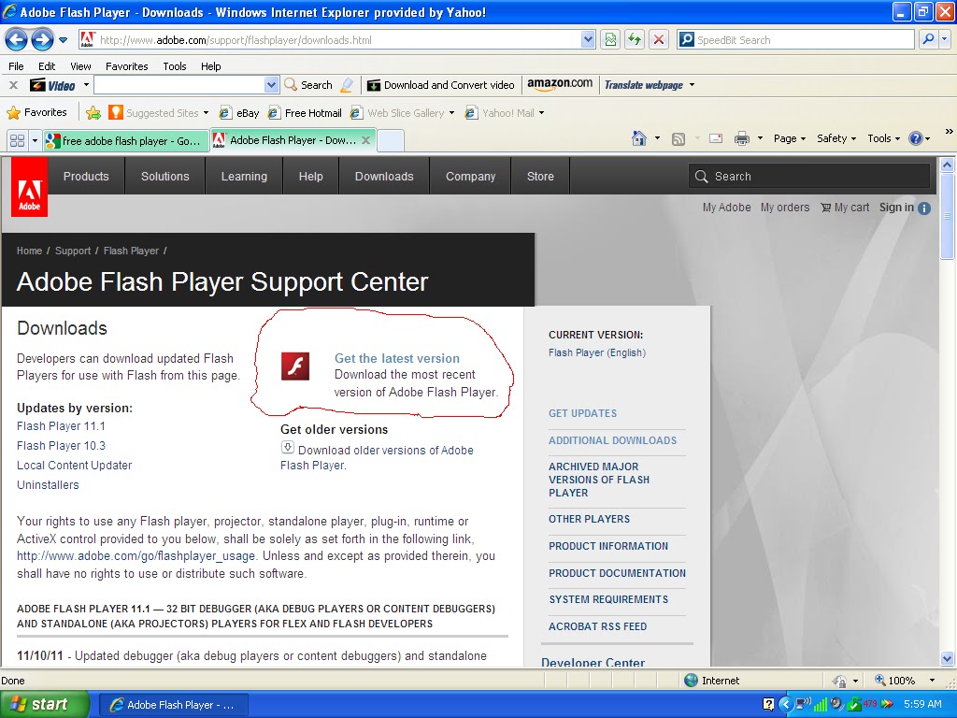Click the Windows Start button
The height and width of the screenshot is (718, 957).
[x=42, y=703]
